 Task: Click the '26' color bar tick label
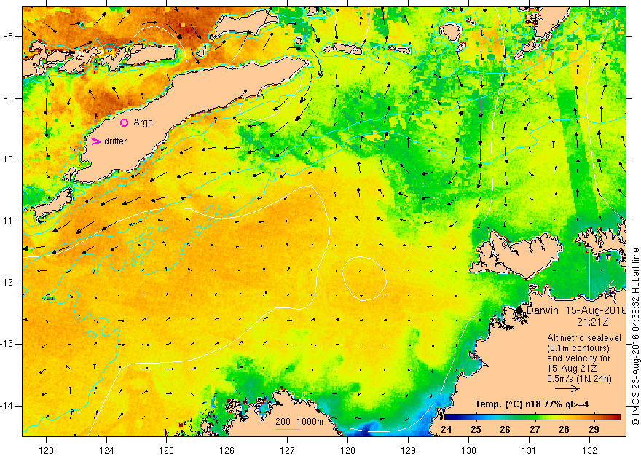[506, 430]
